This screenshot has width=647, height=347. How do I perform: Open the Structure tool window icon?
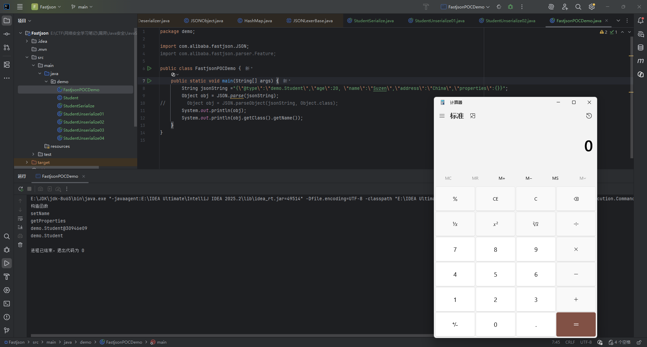[7, 65]
